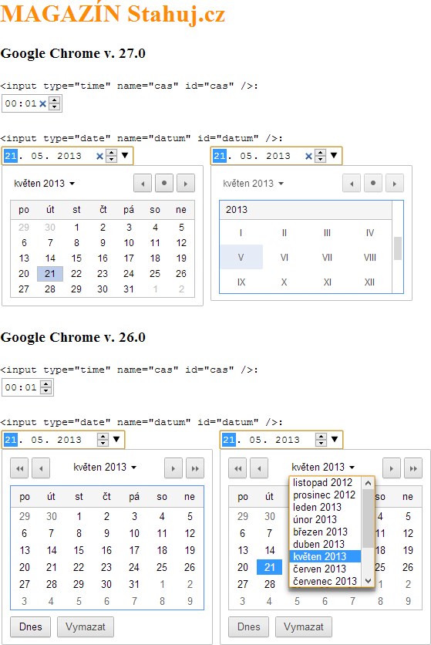Click Vymazat button under Chrome 26 right calendar
The height and width of the screenshot is (645, 431).
[x=304, y=627]
